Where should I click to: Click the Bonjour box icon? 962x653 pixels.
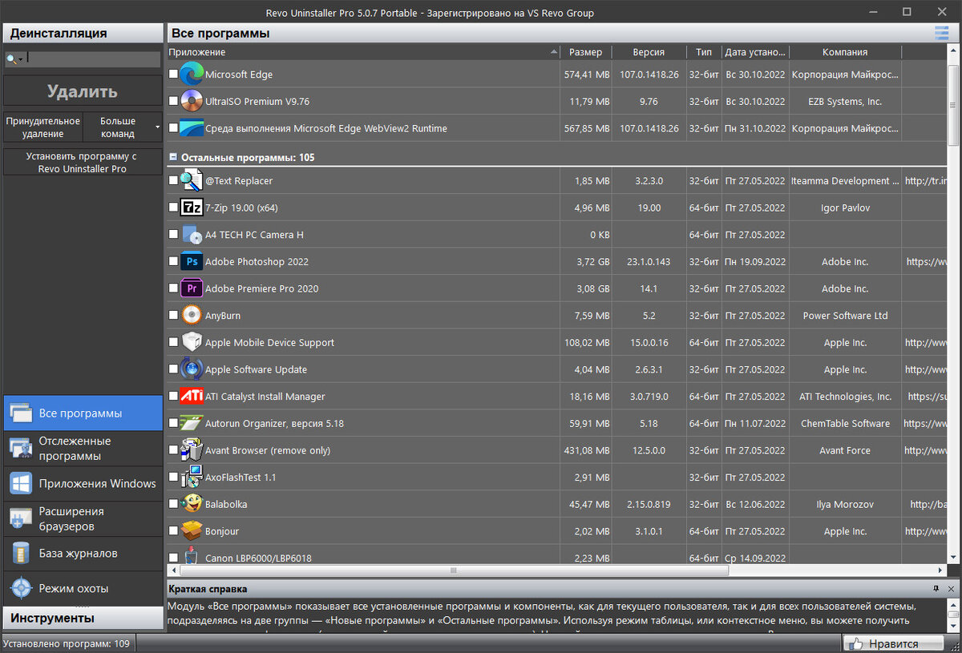[192, 531]
